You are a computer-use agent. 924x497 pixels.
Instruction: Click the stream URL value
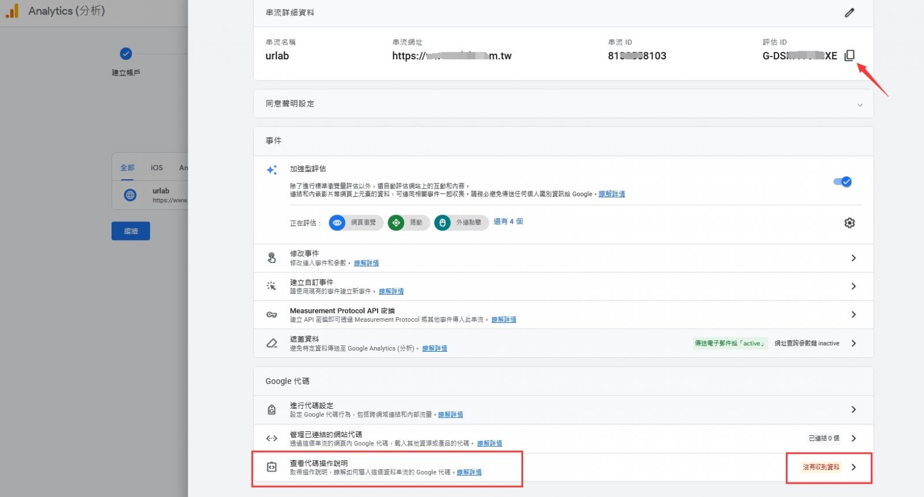pos(452,56)
